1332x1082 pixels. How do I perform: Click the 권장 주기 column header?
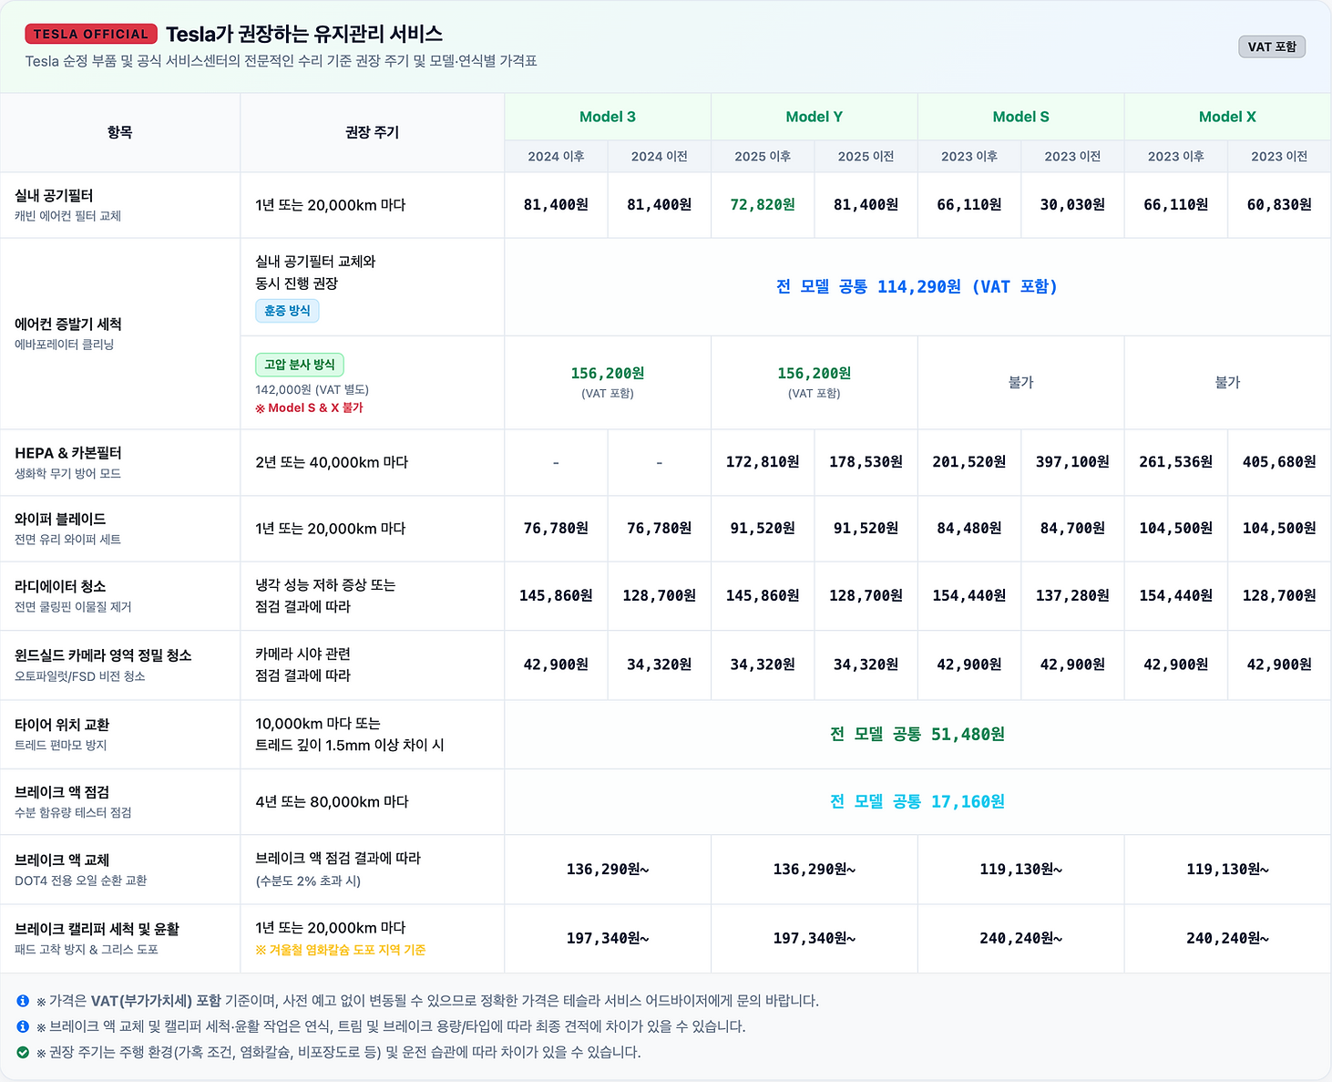[x=373, y=132]
